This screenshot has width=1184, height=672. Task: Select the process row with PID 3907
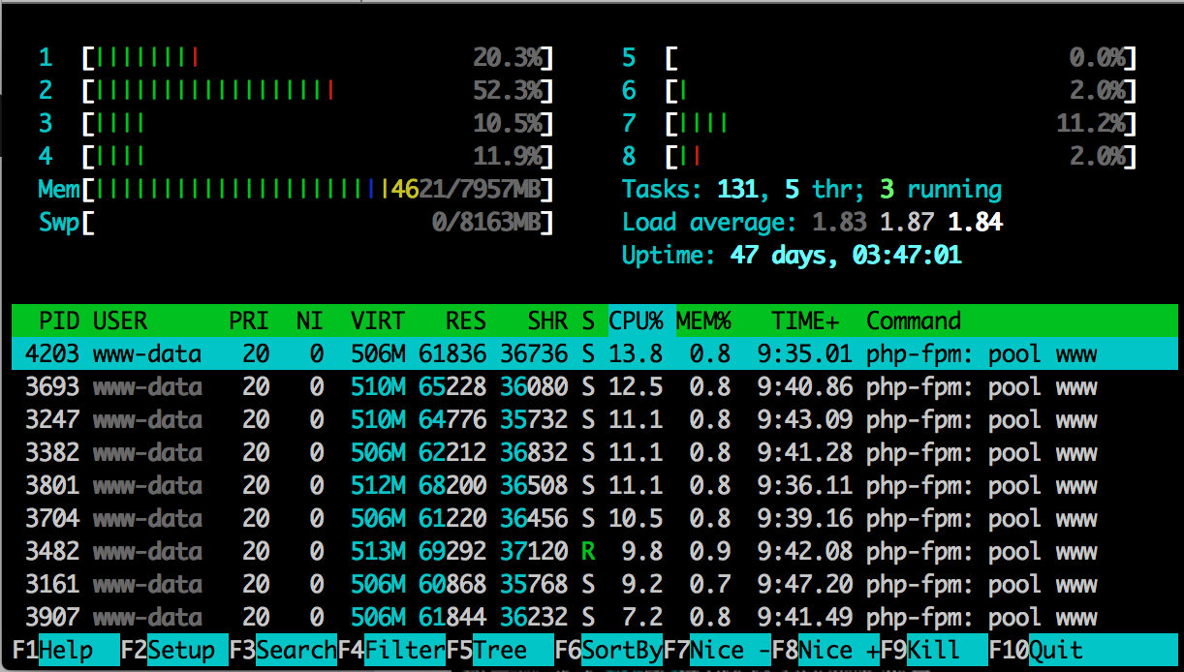(595, 617)
